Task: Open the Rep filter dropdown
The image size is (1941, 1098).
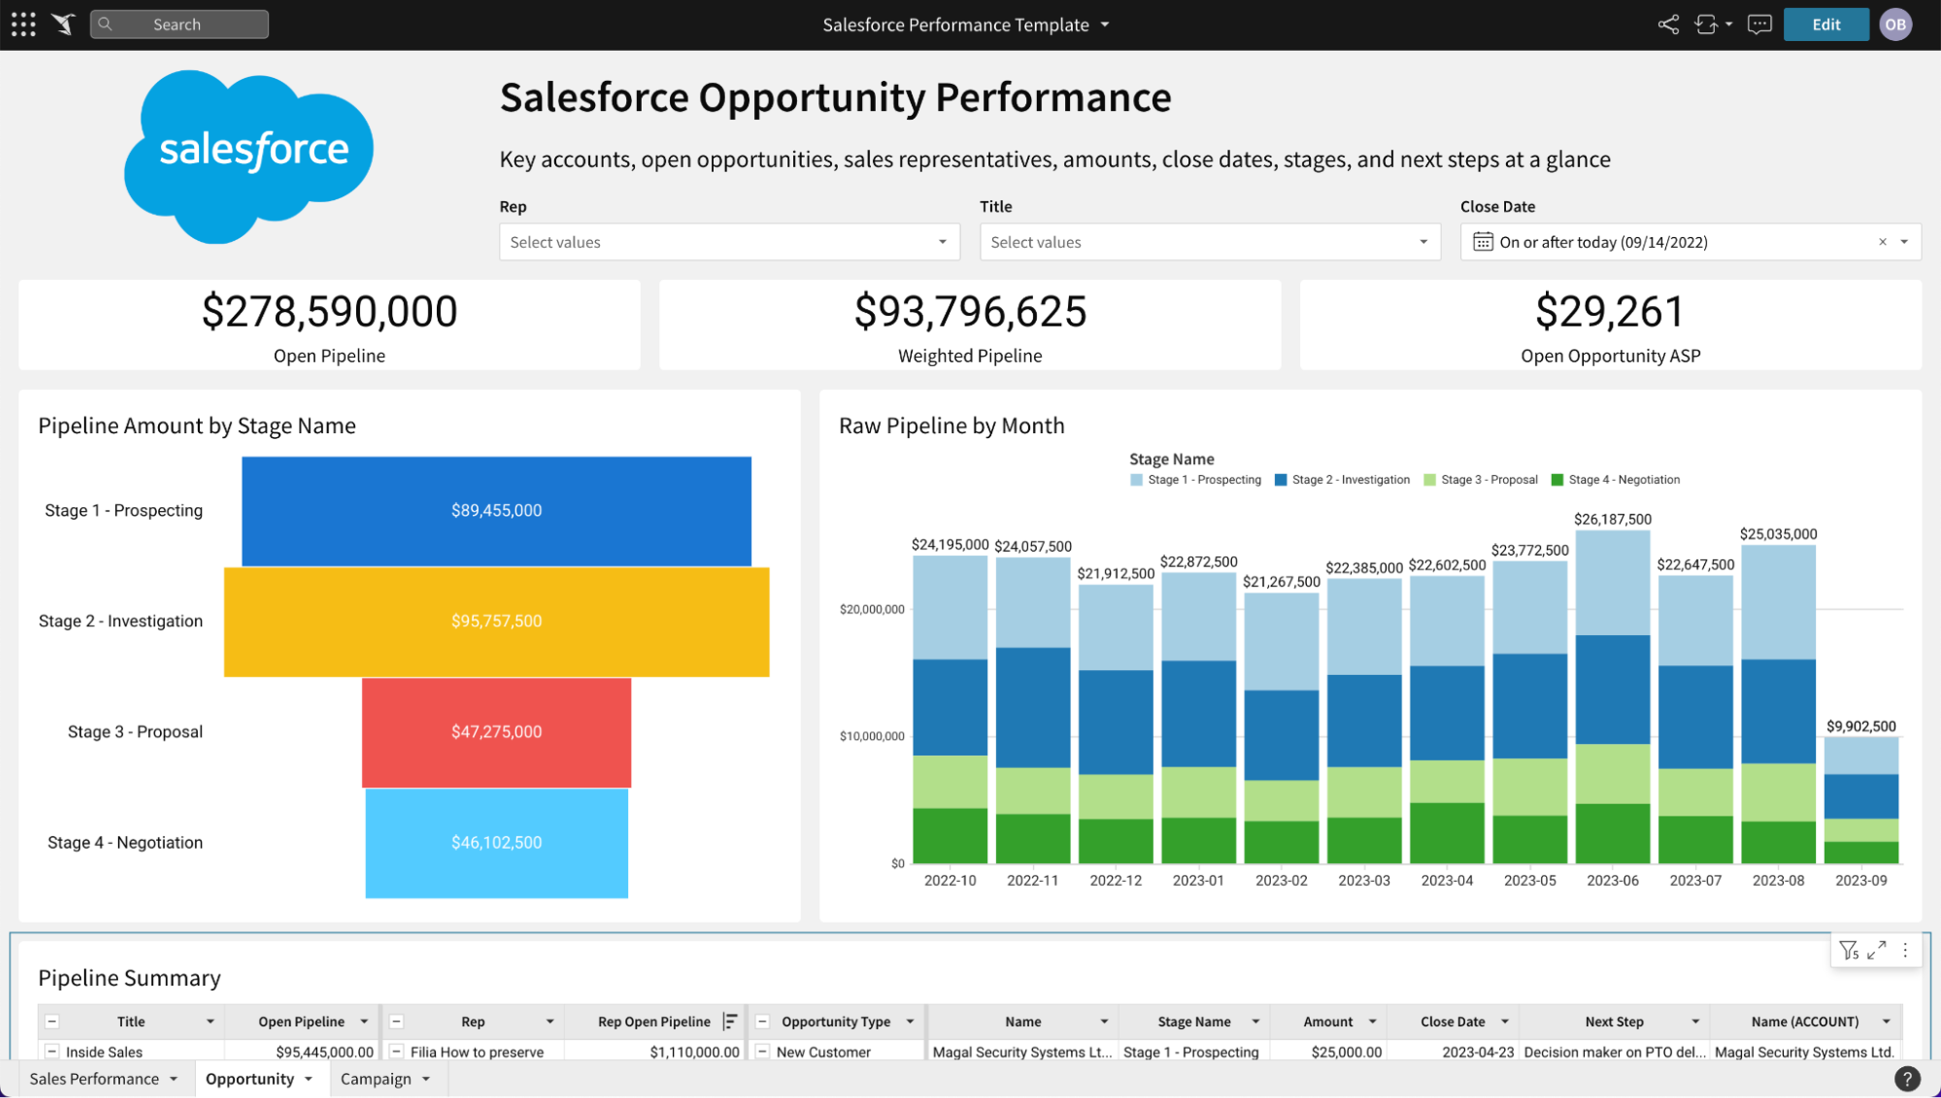Action: [729, 242]
